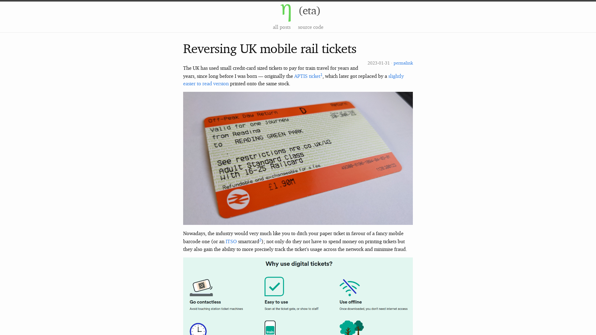Click the 'permalink' link on the post
The width and height of the screenshot is (596, 335).
[x=403, y=63]
